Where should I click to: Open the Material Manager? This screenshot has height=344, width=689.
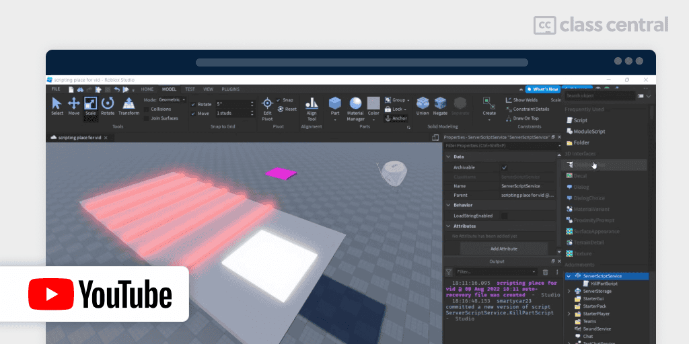click(x=355, y=110)
